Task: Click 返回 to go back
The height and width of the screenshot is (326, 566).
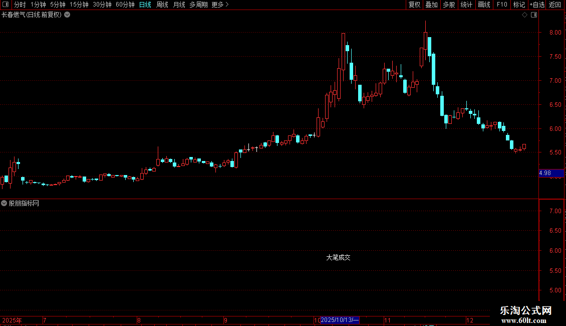Action: [555, 5]
